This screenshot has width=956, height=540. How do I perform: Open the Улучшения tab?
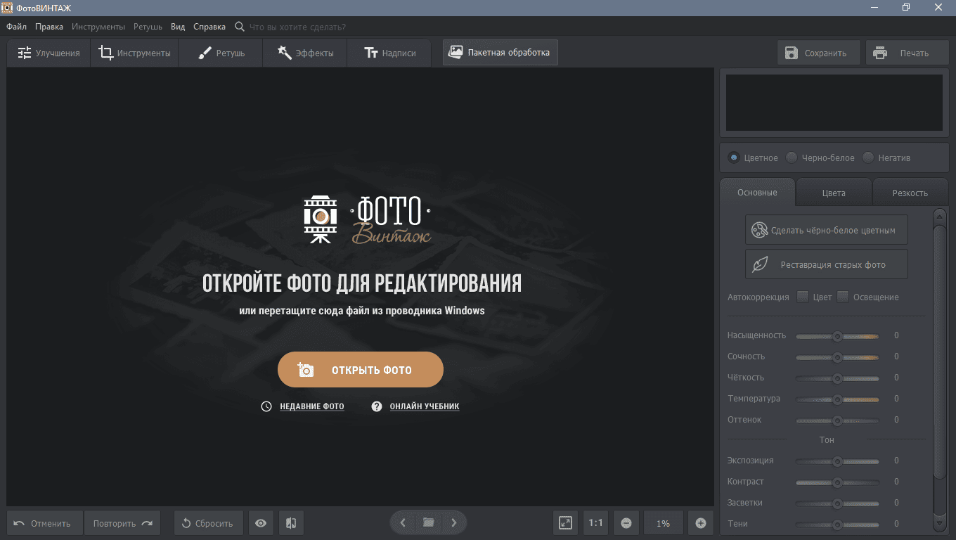49,53
